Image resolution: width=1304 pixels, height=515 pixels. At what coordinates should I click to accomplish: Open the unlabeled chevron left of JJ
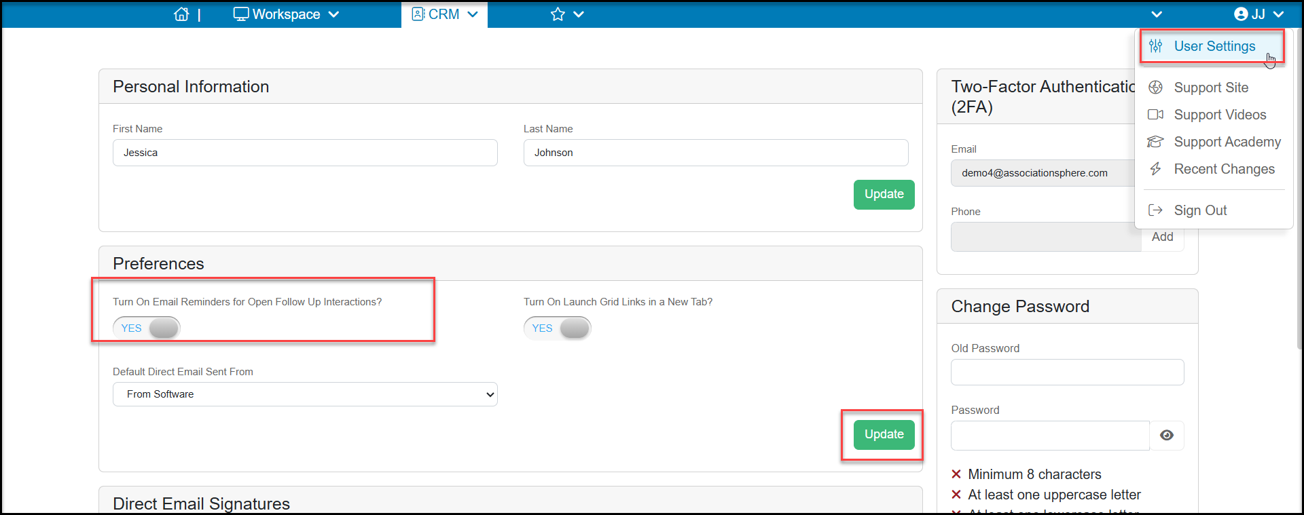tap(1157, 14)
